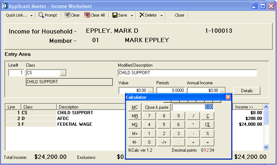
Task: Set decimal points to 3
Action: (x=210, y=150)
